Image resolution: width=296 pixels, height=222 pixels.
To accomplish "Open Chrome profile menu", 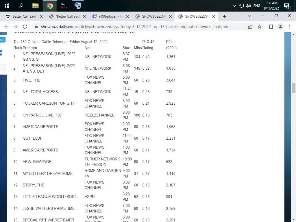I will tap(280, 27).
